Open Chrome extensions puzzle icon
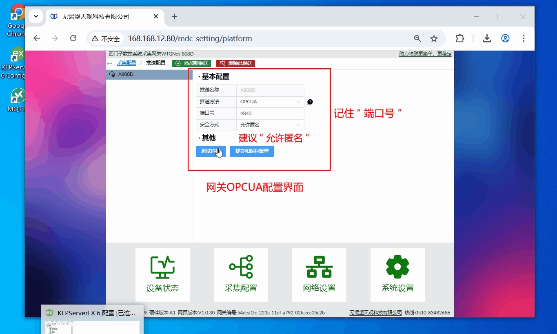The image size is (557, 334). [460, 38]
